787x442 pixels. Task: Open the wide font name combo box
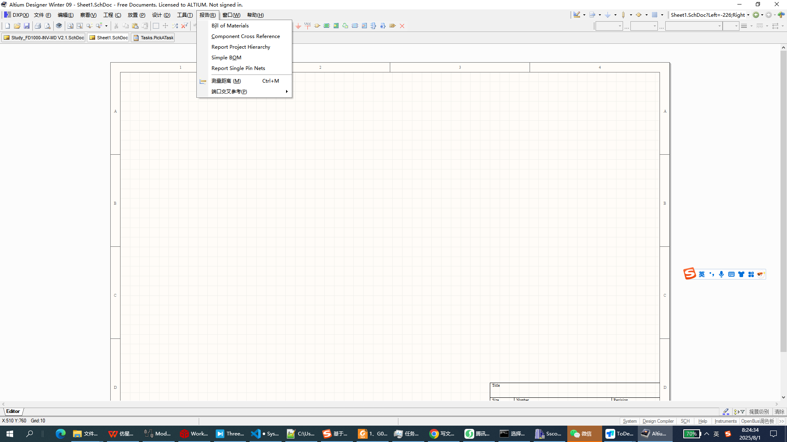(x=694, y=26)
